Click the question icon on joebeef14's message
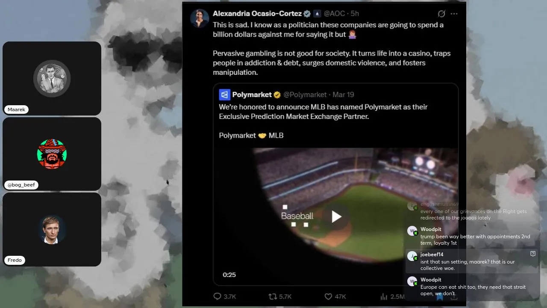This screenshot has height=308, width=547. pyautogui.click(x=533, y=254)
